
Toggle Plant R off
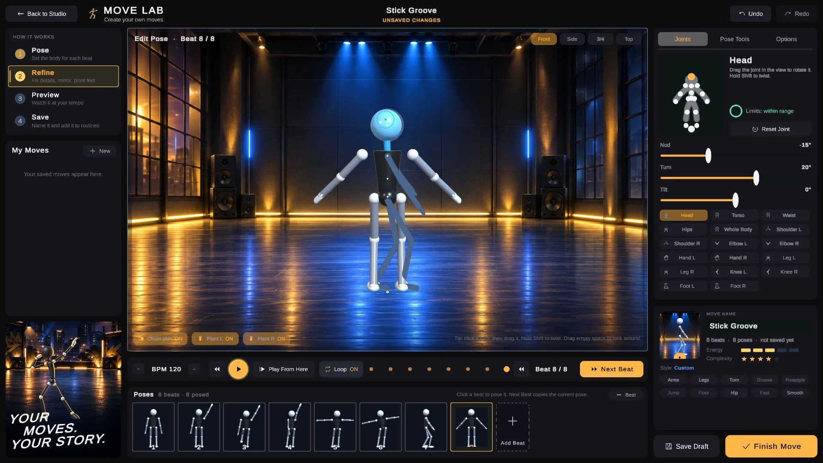267,339
